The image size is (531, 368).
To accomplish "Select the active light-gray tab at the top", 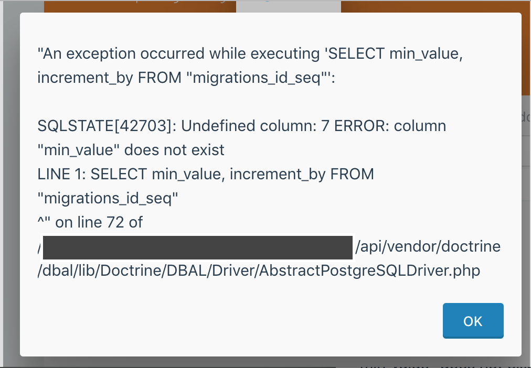I will point(290,5).
